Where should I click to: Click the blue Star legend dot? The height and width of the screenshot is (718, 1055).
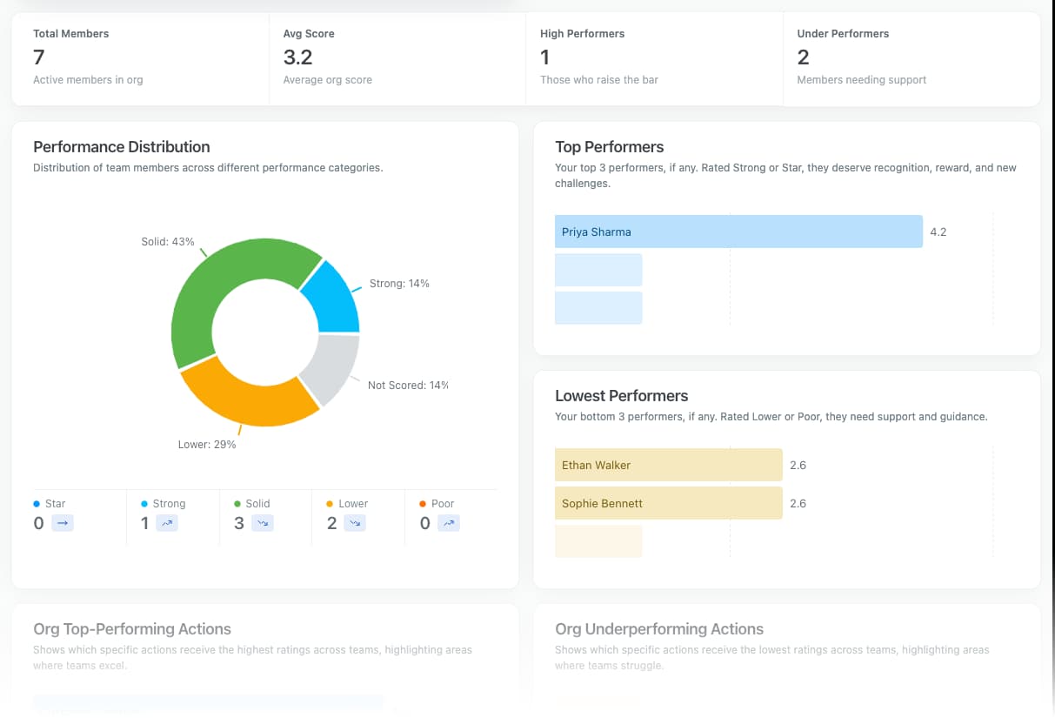(35, 503)
